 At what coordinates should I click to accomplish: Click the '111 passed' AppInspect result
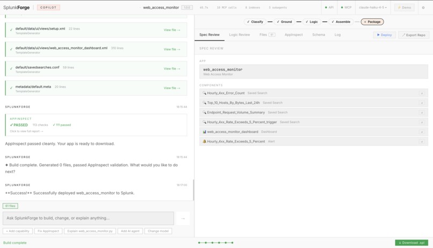[62, 125]
